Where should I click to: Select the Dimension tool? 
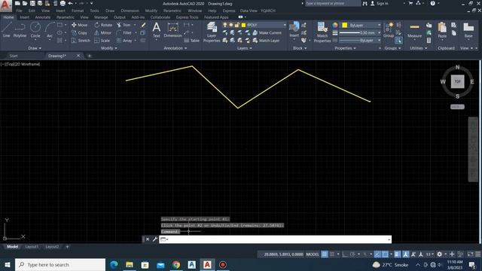point(172,30)
